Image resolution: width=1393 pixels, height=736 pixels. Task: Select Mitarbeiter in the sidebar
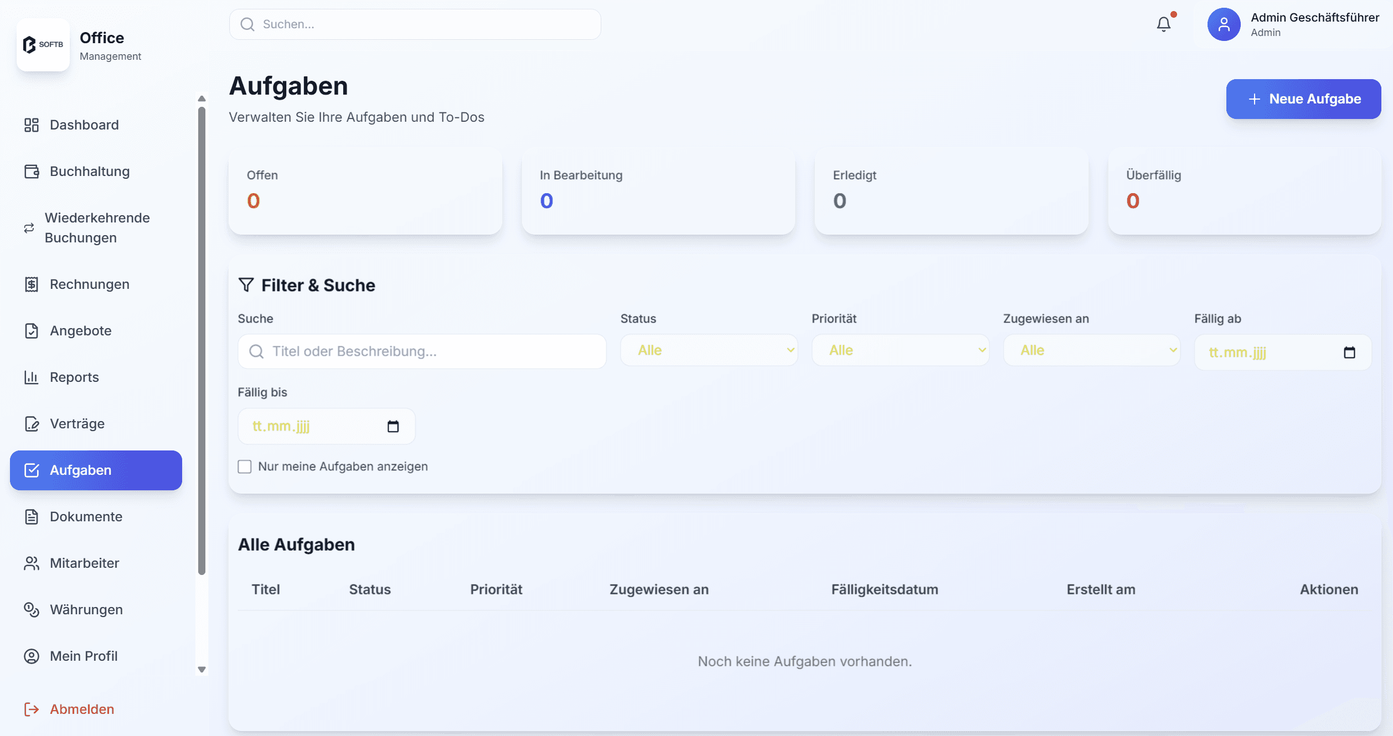point(84,563)
